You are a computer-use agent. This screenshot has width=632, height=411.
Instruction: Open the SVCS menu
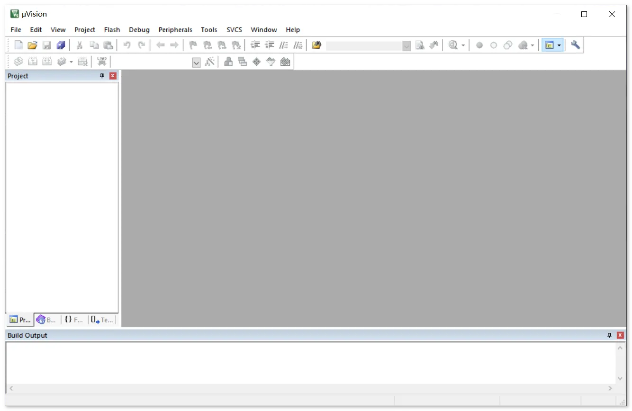click(x=234, y=30)
